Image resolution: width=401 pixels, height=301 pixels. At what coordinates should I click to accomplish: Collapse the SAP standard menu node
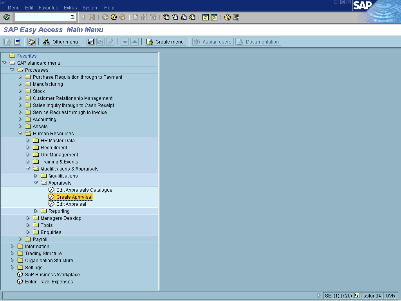pos(4,63)
